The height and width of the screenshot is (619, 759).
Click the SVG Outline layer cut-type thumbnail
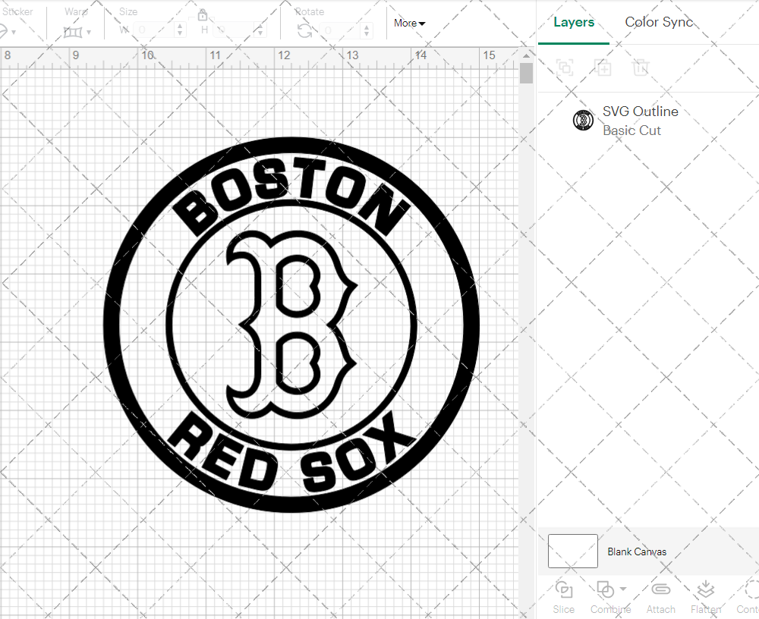coord(583,119)
